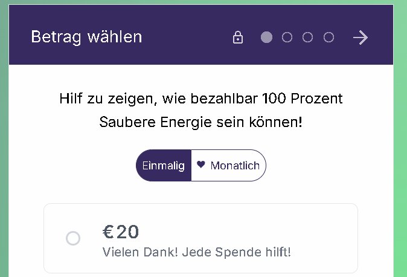Click the '20' amount number

pos(127,232)
